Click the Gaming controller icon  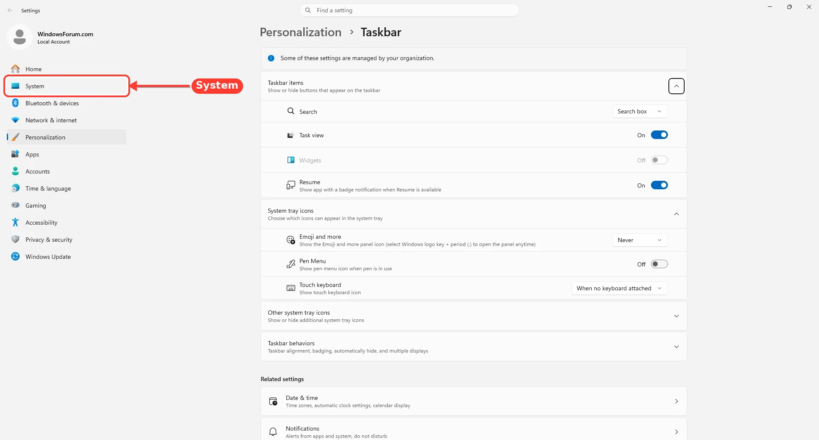click(x=15, y=205)
